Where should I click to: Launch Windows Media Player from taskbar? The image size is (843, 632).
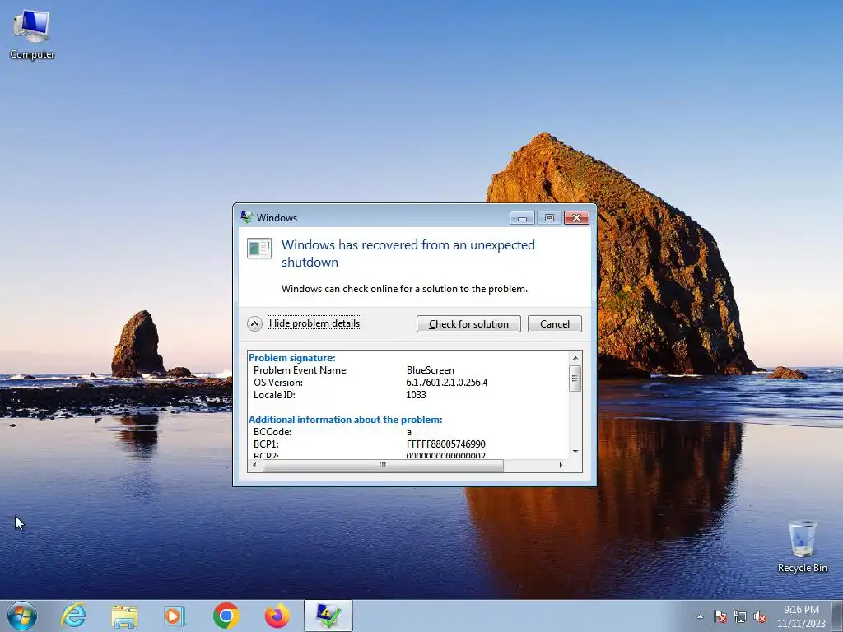pos(175,616)
